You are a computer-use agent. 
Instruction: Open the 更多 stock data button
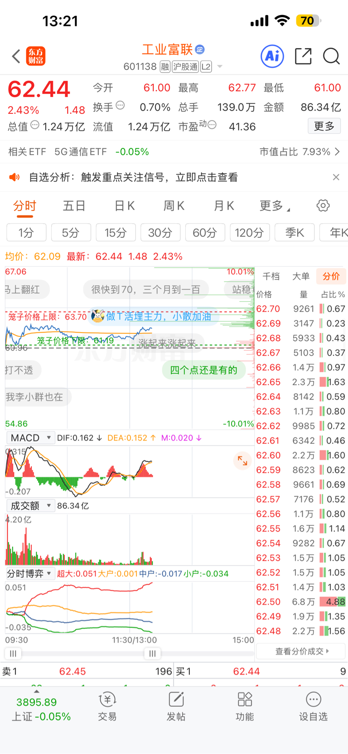point(324,126)
